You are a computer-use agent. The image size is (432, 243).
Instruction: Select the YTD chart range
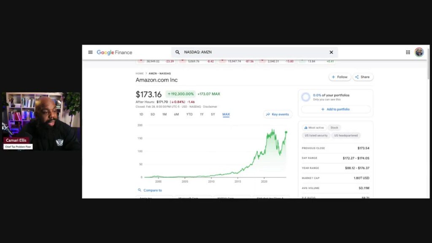click(189, 114)
